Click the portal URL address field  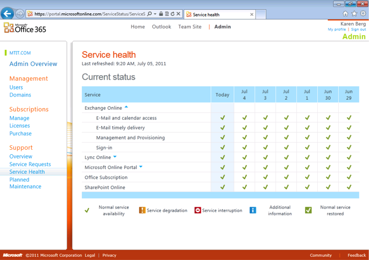pos(90,14)
